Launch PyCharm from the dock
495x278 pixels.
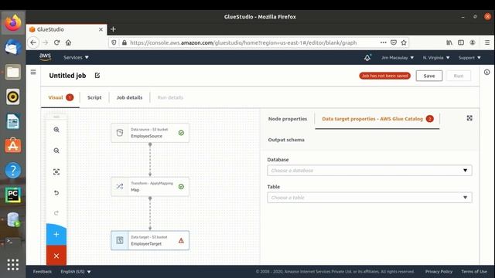point(13,195)
